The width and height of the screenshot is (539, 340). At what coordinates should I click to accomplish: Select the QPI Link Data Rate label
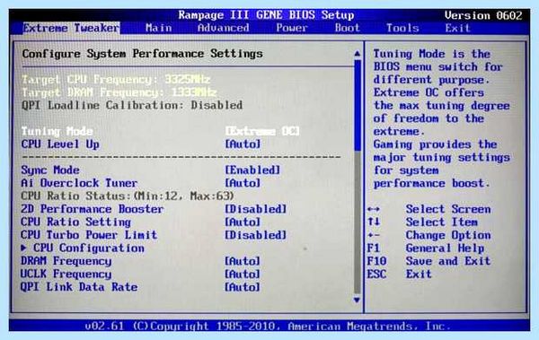coord(79,287)
